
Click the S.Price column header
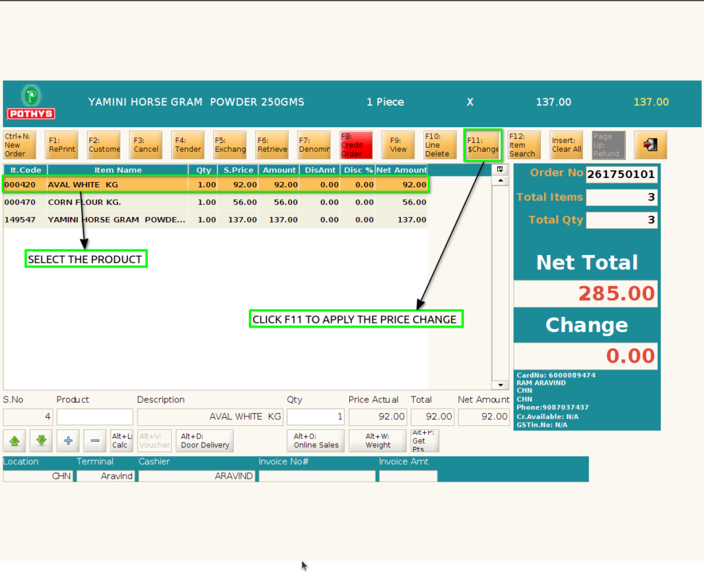point(238,170)
